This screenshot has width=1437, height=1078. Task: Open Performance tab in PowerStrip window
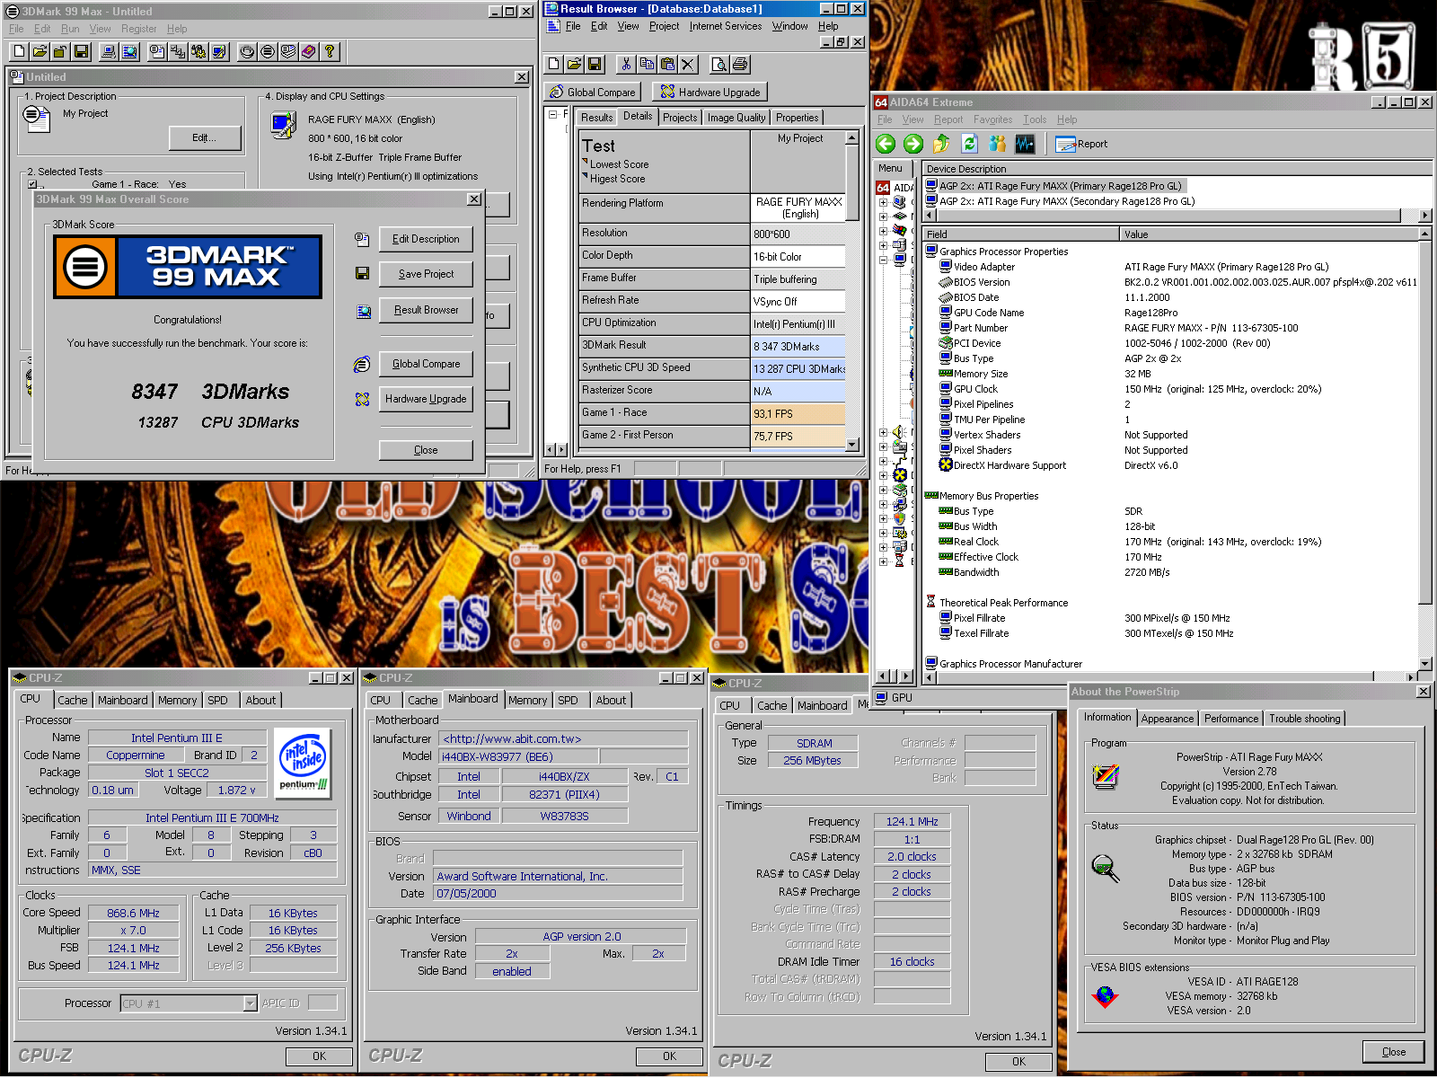point(1231,719)
